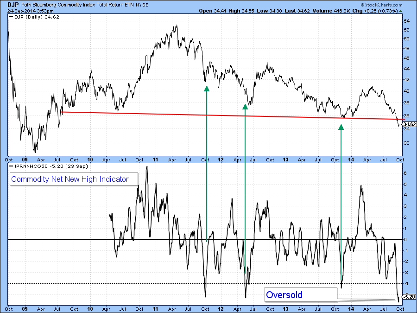This screenshot has height=313, width=417.
Task: Click the 38 price axis label
Action: click(x=407, y=103)
